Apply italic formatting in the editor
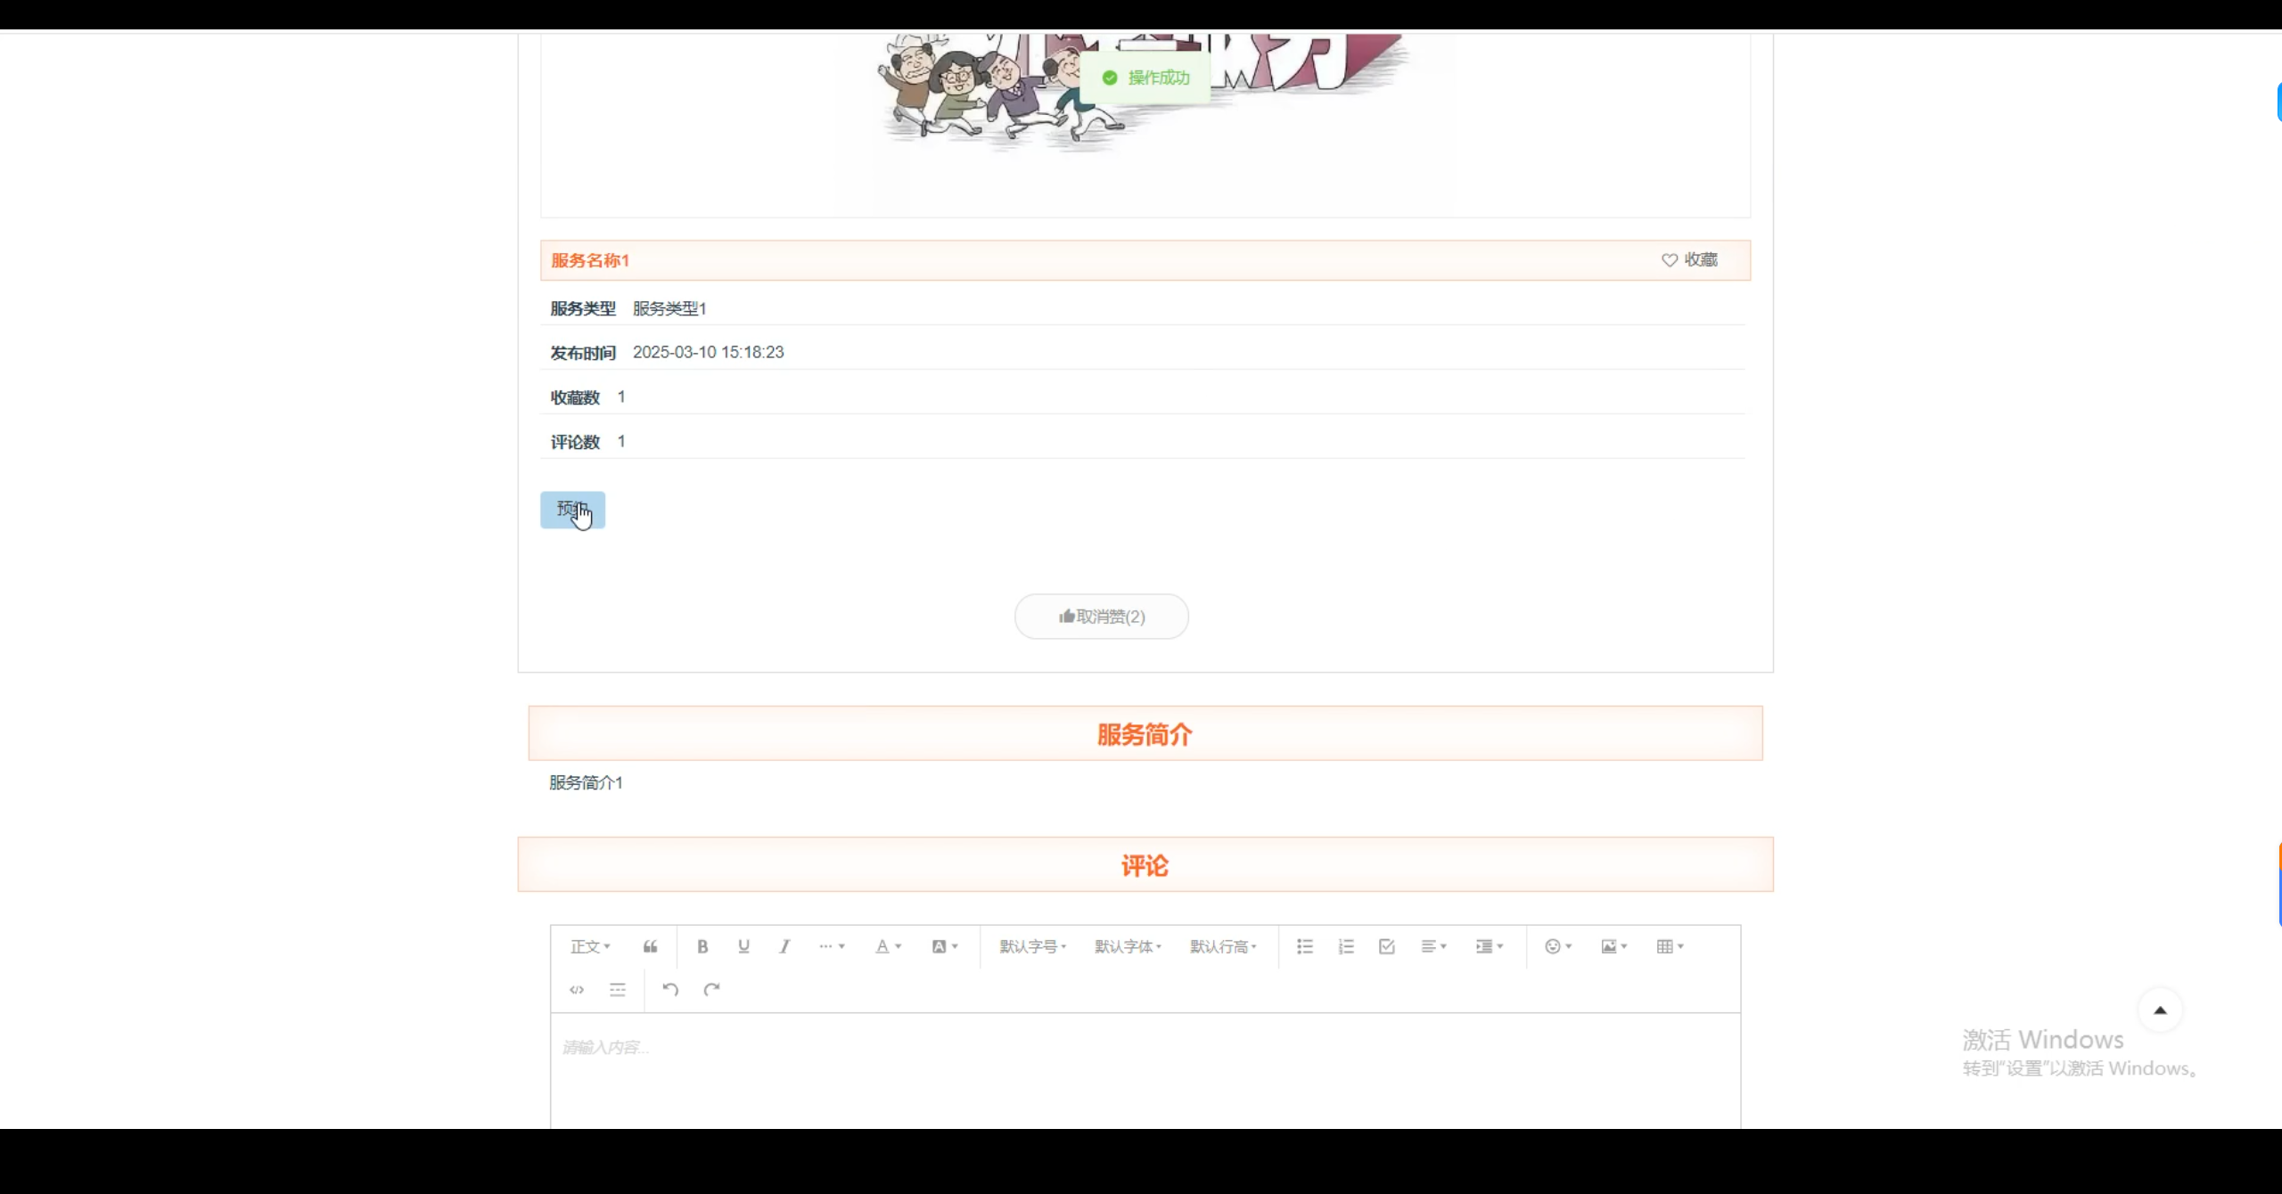 (784, 946)
